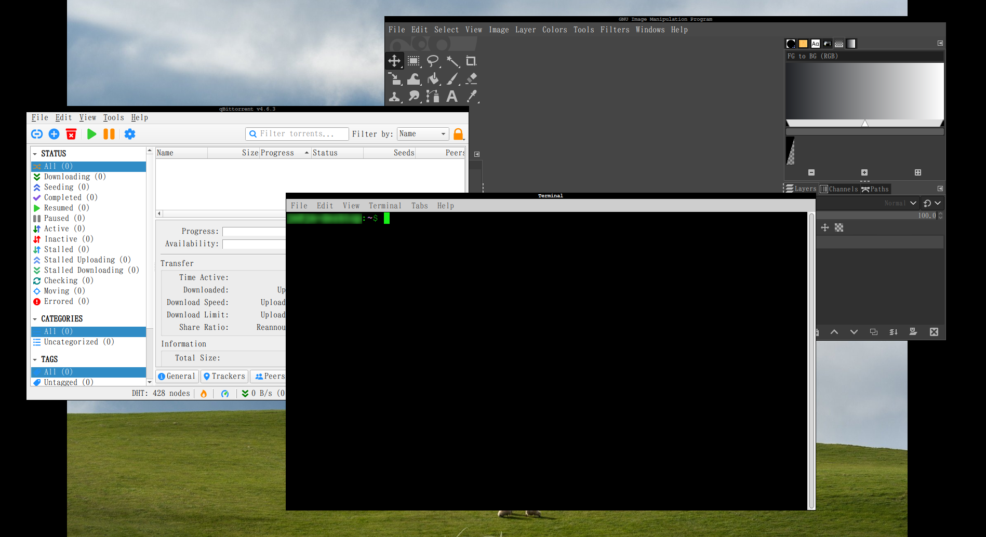Image resolution: width=986 pixels, height=537 pixels.
Task: Select the Free Select lasso tool
Action: [433, 61]
